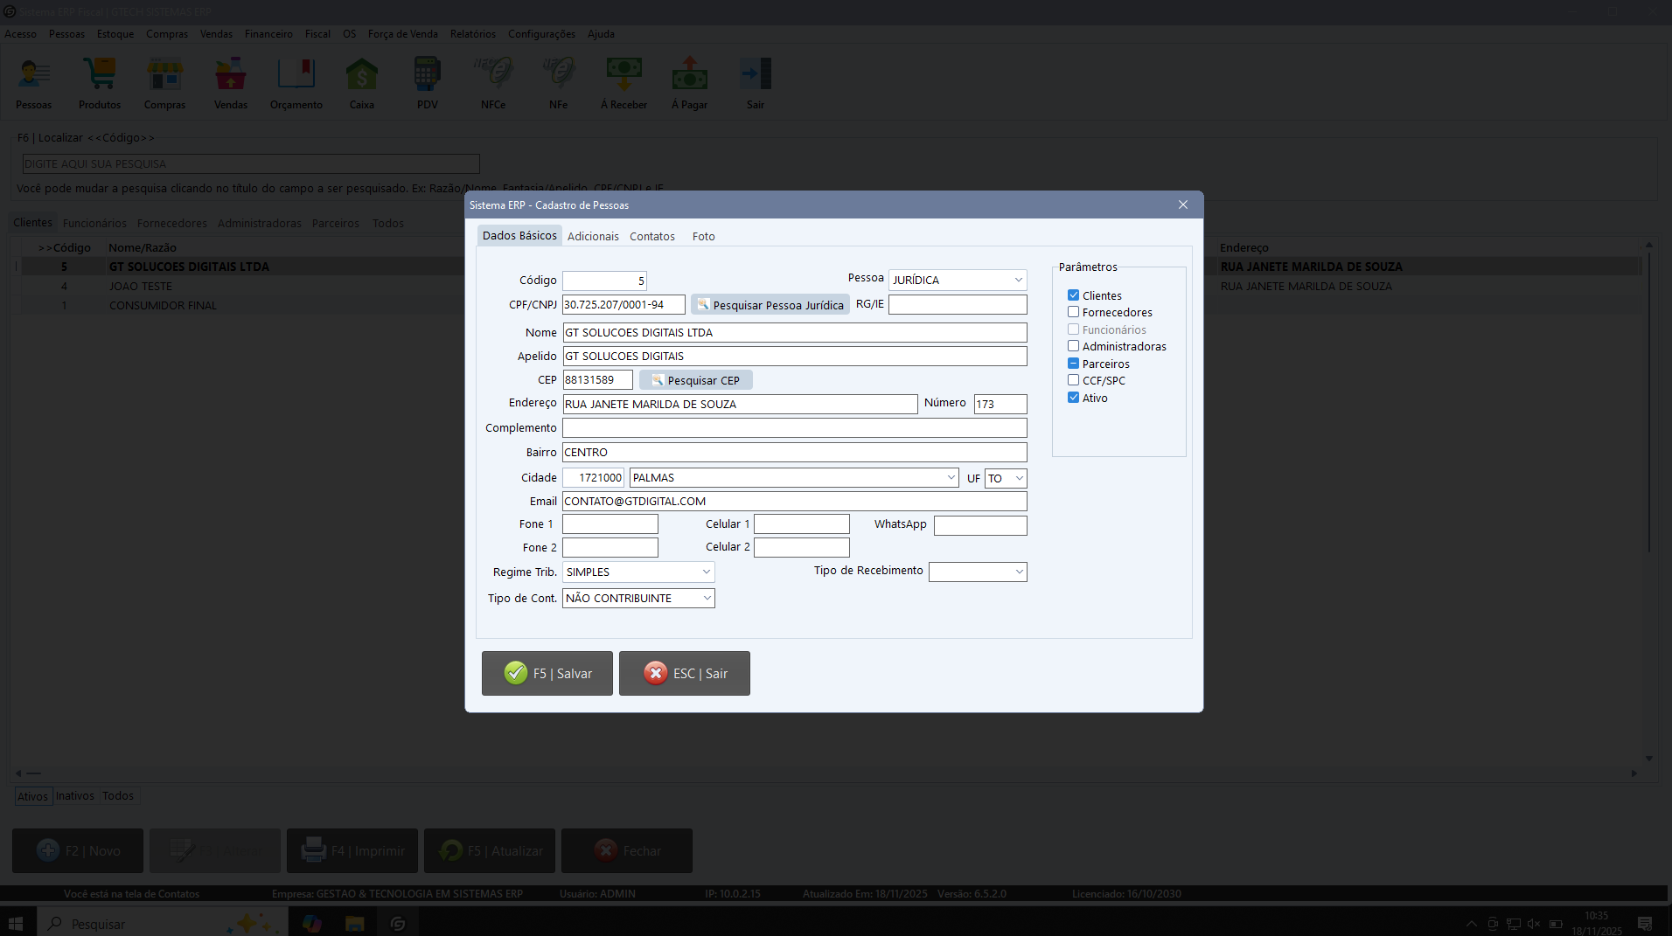
Task: Enable the Fornecedores checkbox
Action: (x=1073, y=312)
